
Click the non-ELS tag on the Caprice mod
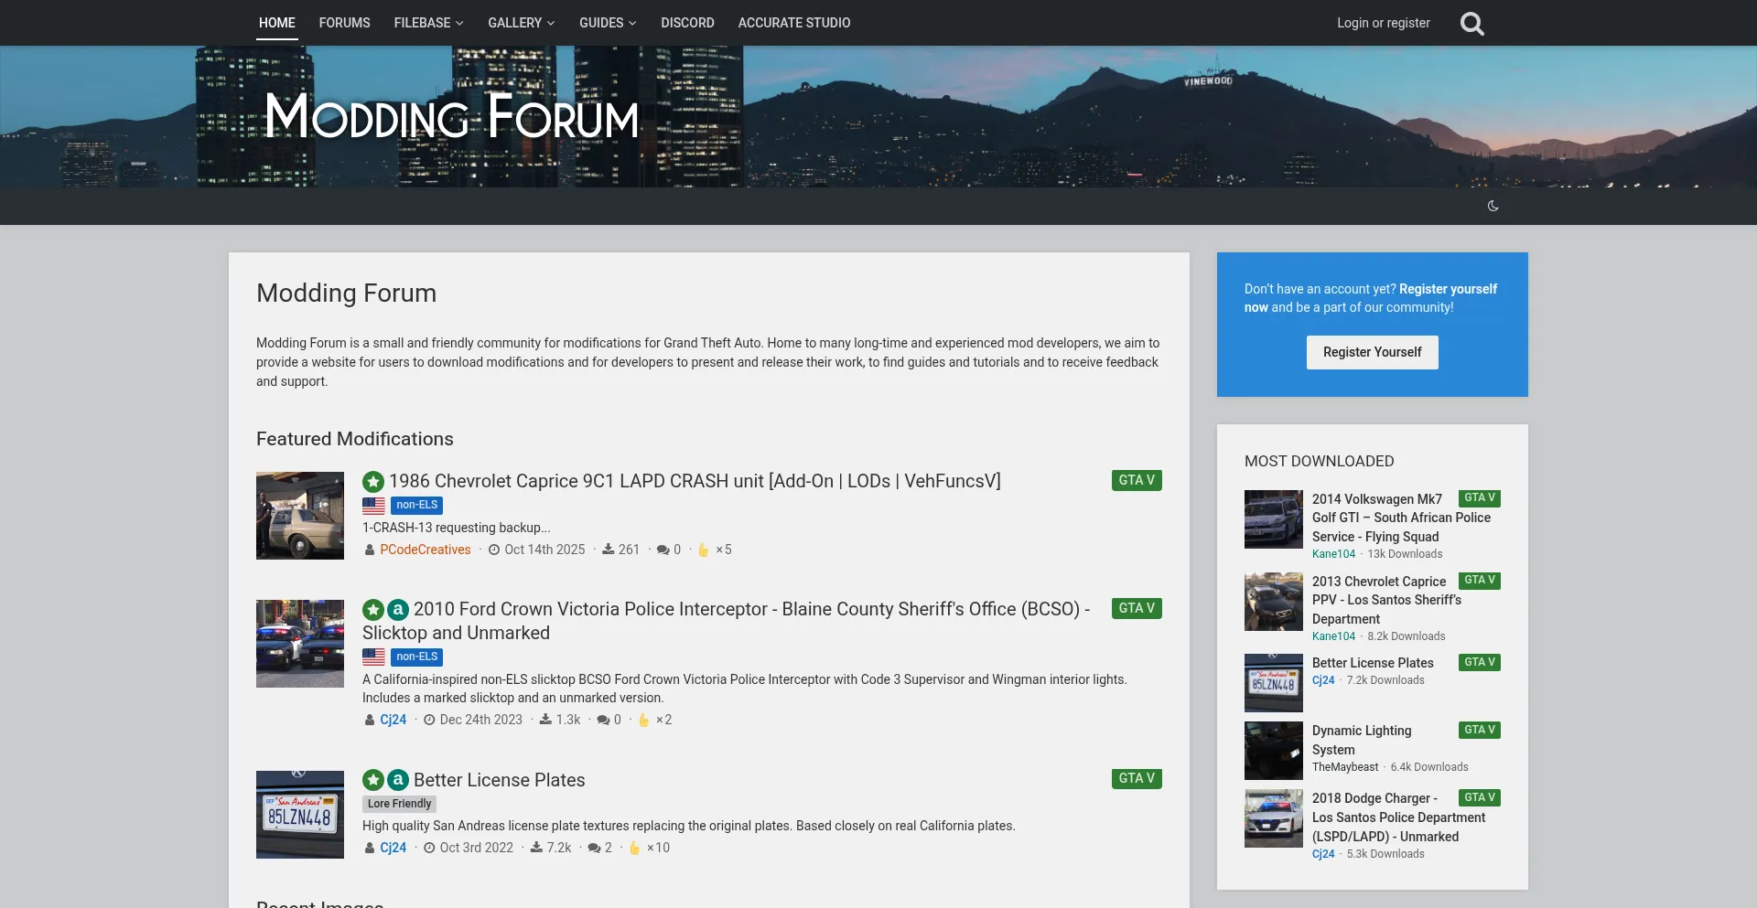(416, 505)
